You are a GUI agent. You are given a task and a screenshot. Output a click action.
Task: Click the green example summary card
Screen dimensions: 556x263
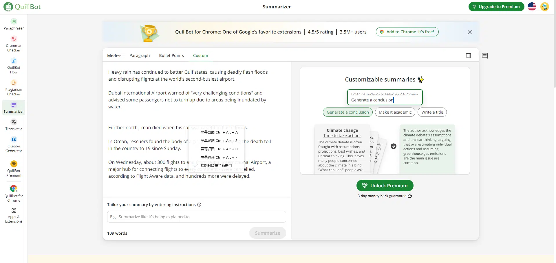pyautogui.click(x=427, y=149)
